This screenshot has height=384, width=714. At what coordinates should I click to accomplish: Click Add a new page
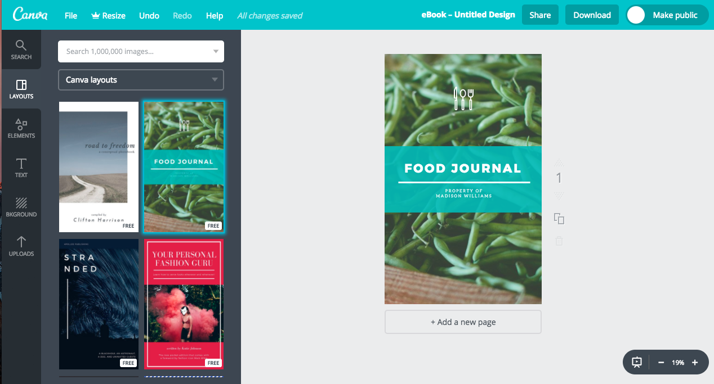[x=463, y=322]
